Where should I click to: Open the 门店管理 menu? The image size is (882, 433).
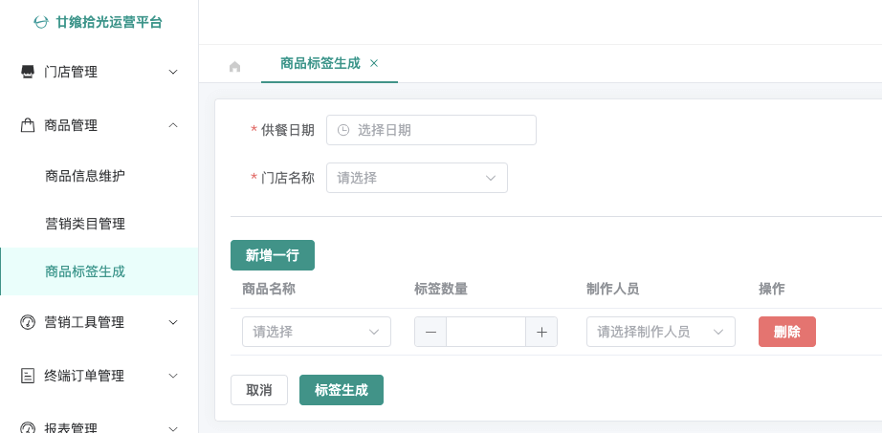99,72
